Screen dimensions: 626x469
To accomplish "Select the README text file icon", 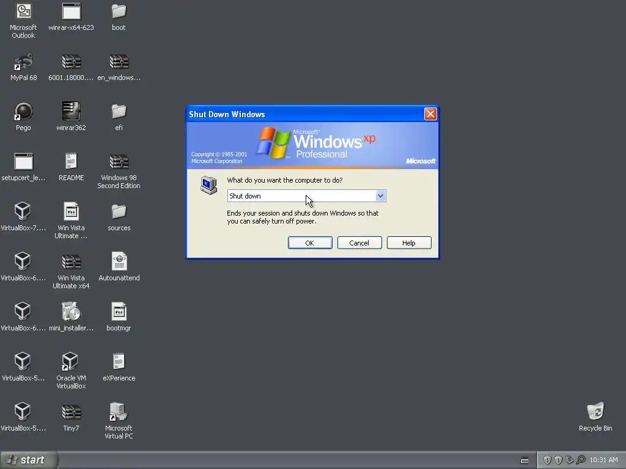I will (x=71, y=161).
